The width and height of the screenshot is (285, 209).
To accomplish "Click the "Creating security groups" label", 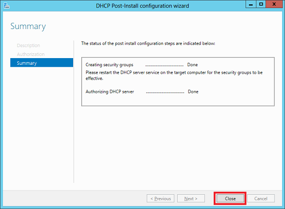I will point(109,65).
